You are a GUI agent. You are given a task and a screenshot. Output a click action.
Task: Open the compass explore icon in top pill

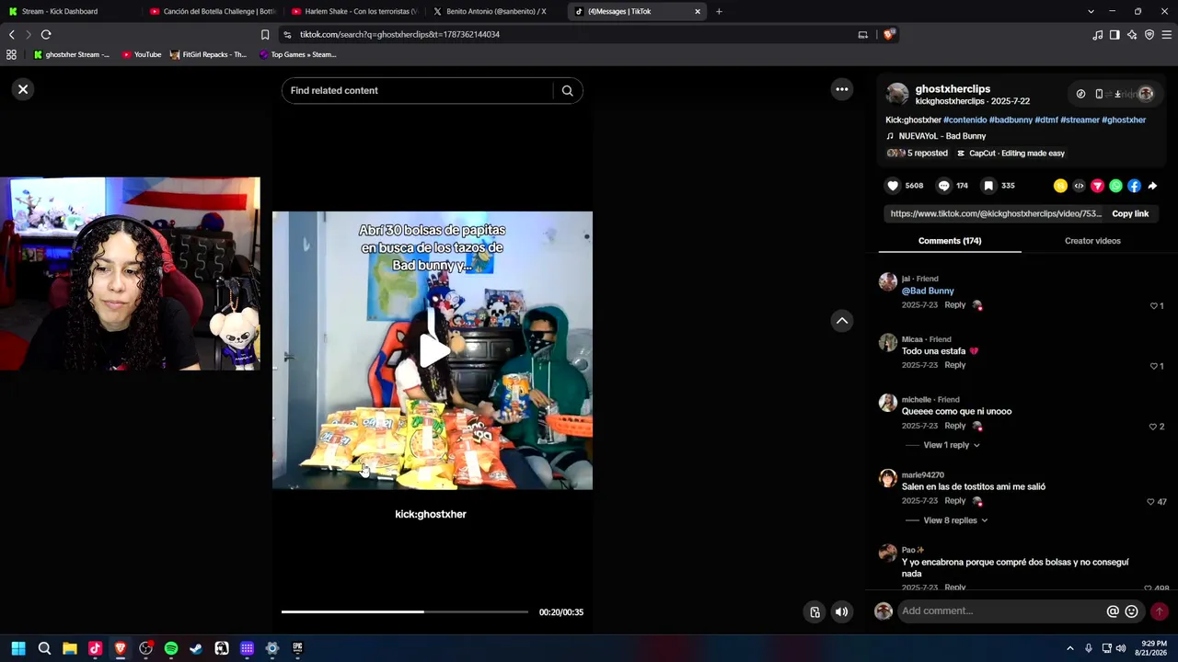click(1080, 94)
